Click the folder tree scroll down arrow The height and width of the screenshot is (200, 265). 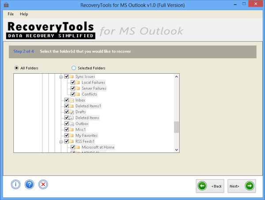point(176,150)
